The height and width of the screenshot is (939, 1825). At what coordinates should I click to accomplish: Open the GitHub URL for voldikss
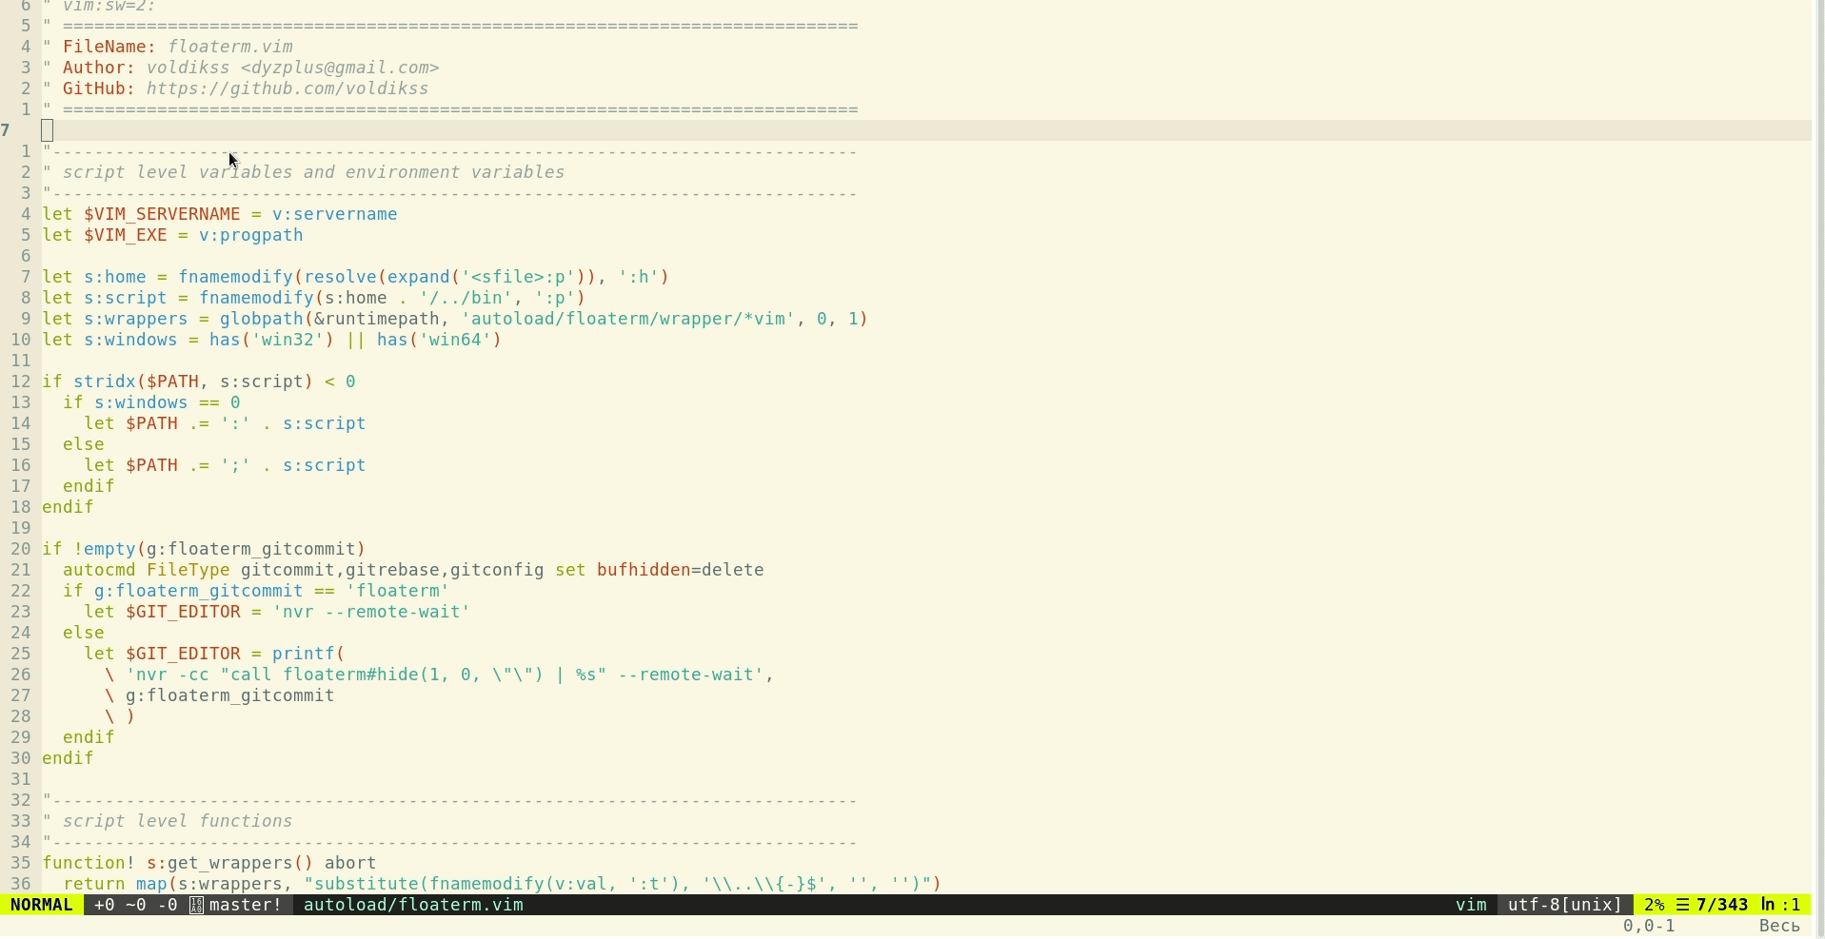[x=286, y=88]
